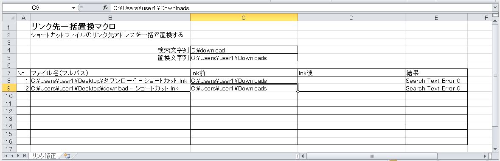Select column F header
Viewport: 500px width, 161px height.
480,18
